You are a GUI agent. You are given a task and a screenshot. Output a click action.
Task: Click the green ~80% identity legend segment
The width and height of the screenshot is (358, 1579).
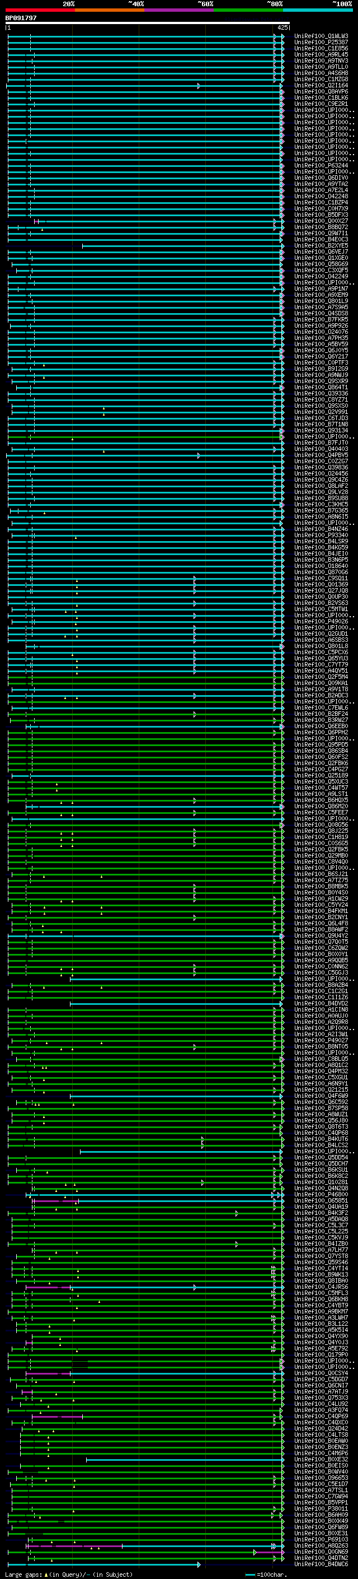(x=248, y=10)
